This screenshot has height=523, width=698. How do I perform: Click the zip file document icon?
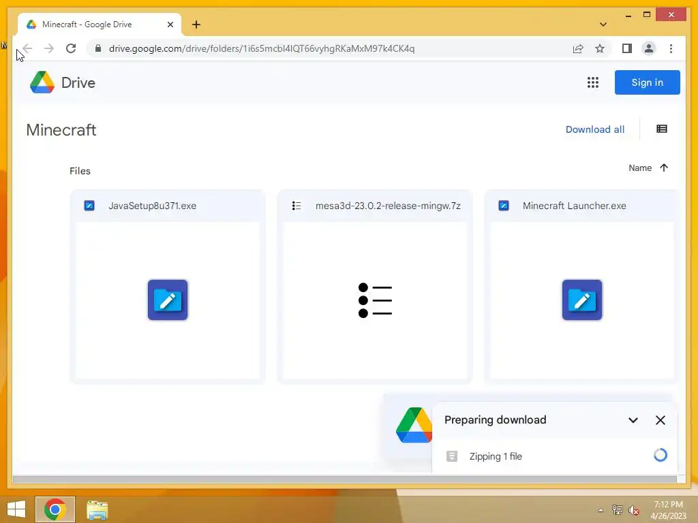pyautogui.click(x=452, y=456)
